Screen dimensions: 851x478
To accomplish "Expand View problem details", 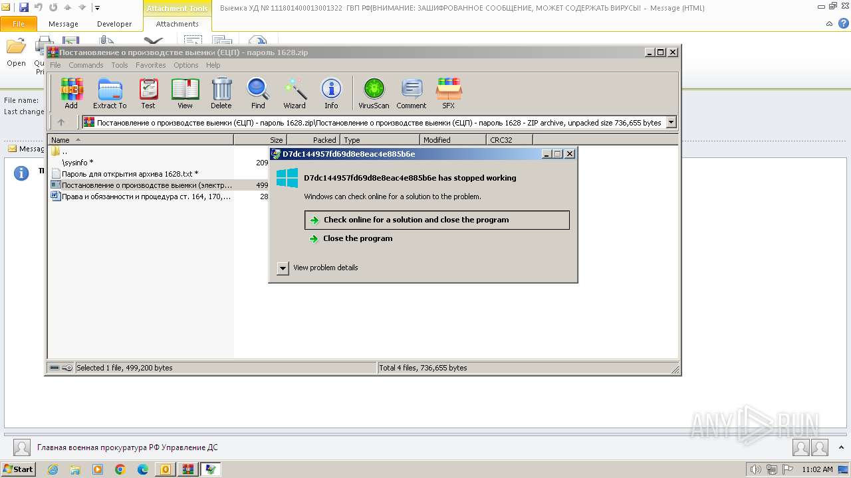I will click(283, 268).
